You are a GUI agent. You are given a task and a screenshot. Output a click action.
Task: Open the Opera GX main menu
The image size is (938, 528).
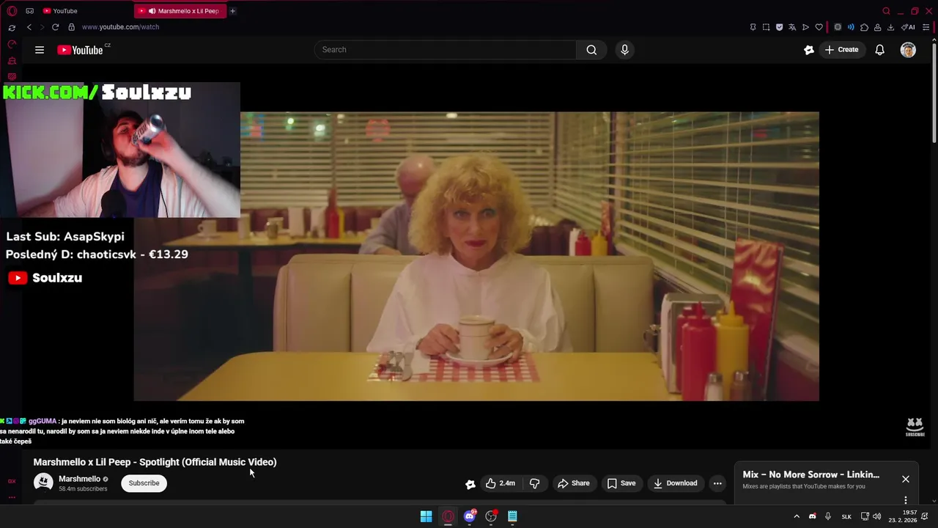coord(12,11)
